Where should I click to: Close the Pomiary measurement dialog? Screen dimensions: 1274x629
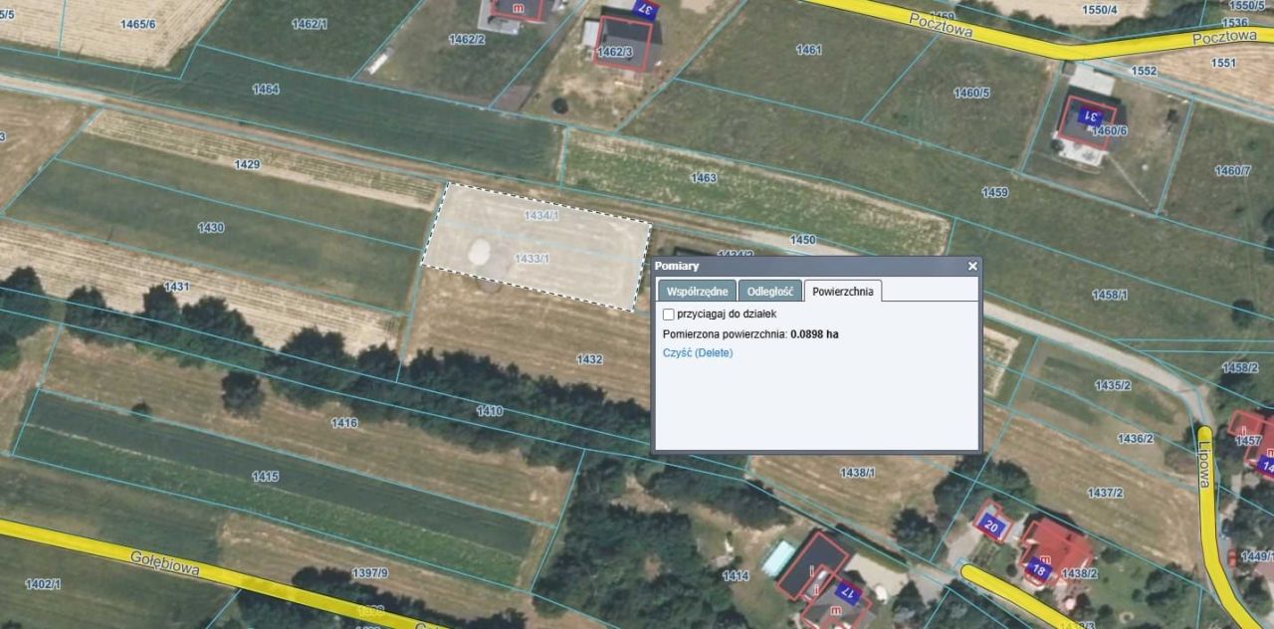[x=972, y=267]
